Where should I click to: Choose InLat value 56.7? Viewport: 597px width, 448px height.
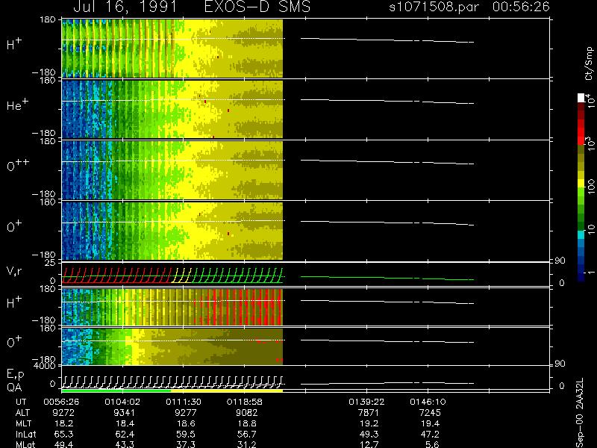(x=248, y=434)
